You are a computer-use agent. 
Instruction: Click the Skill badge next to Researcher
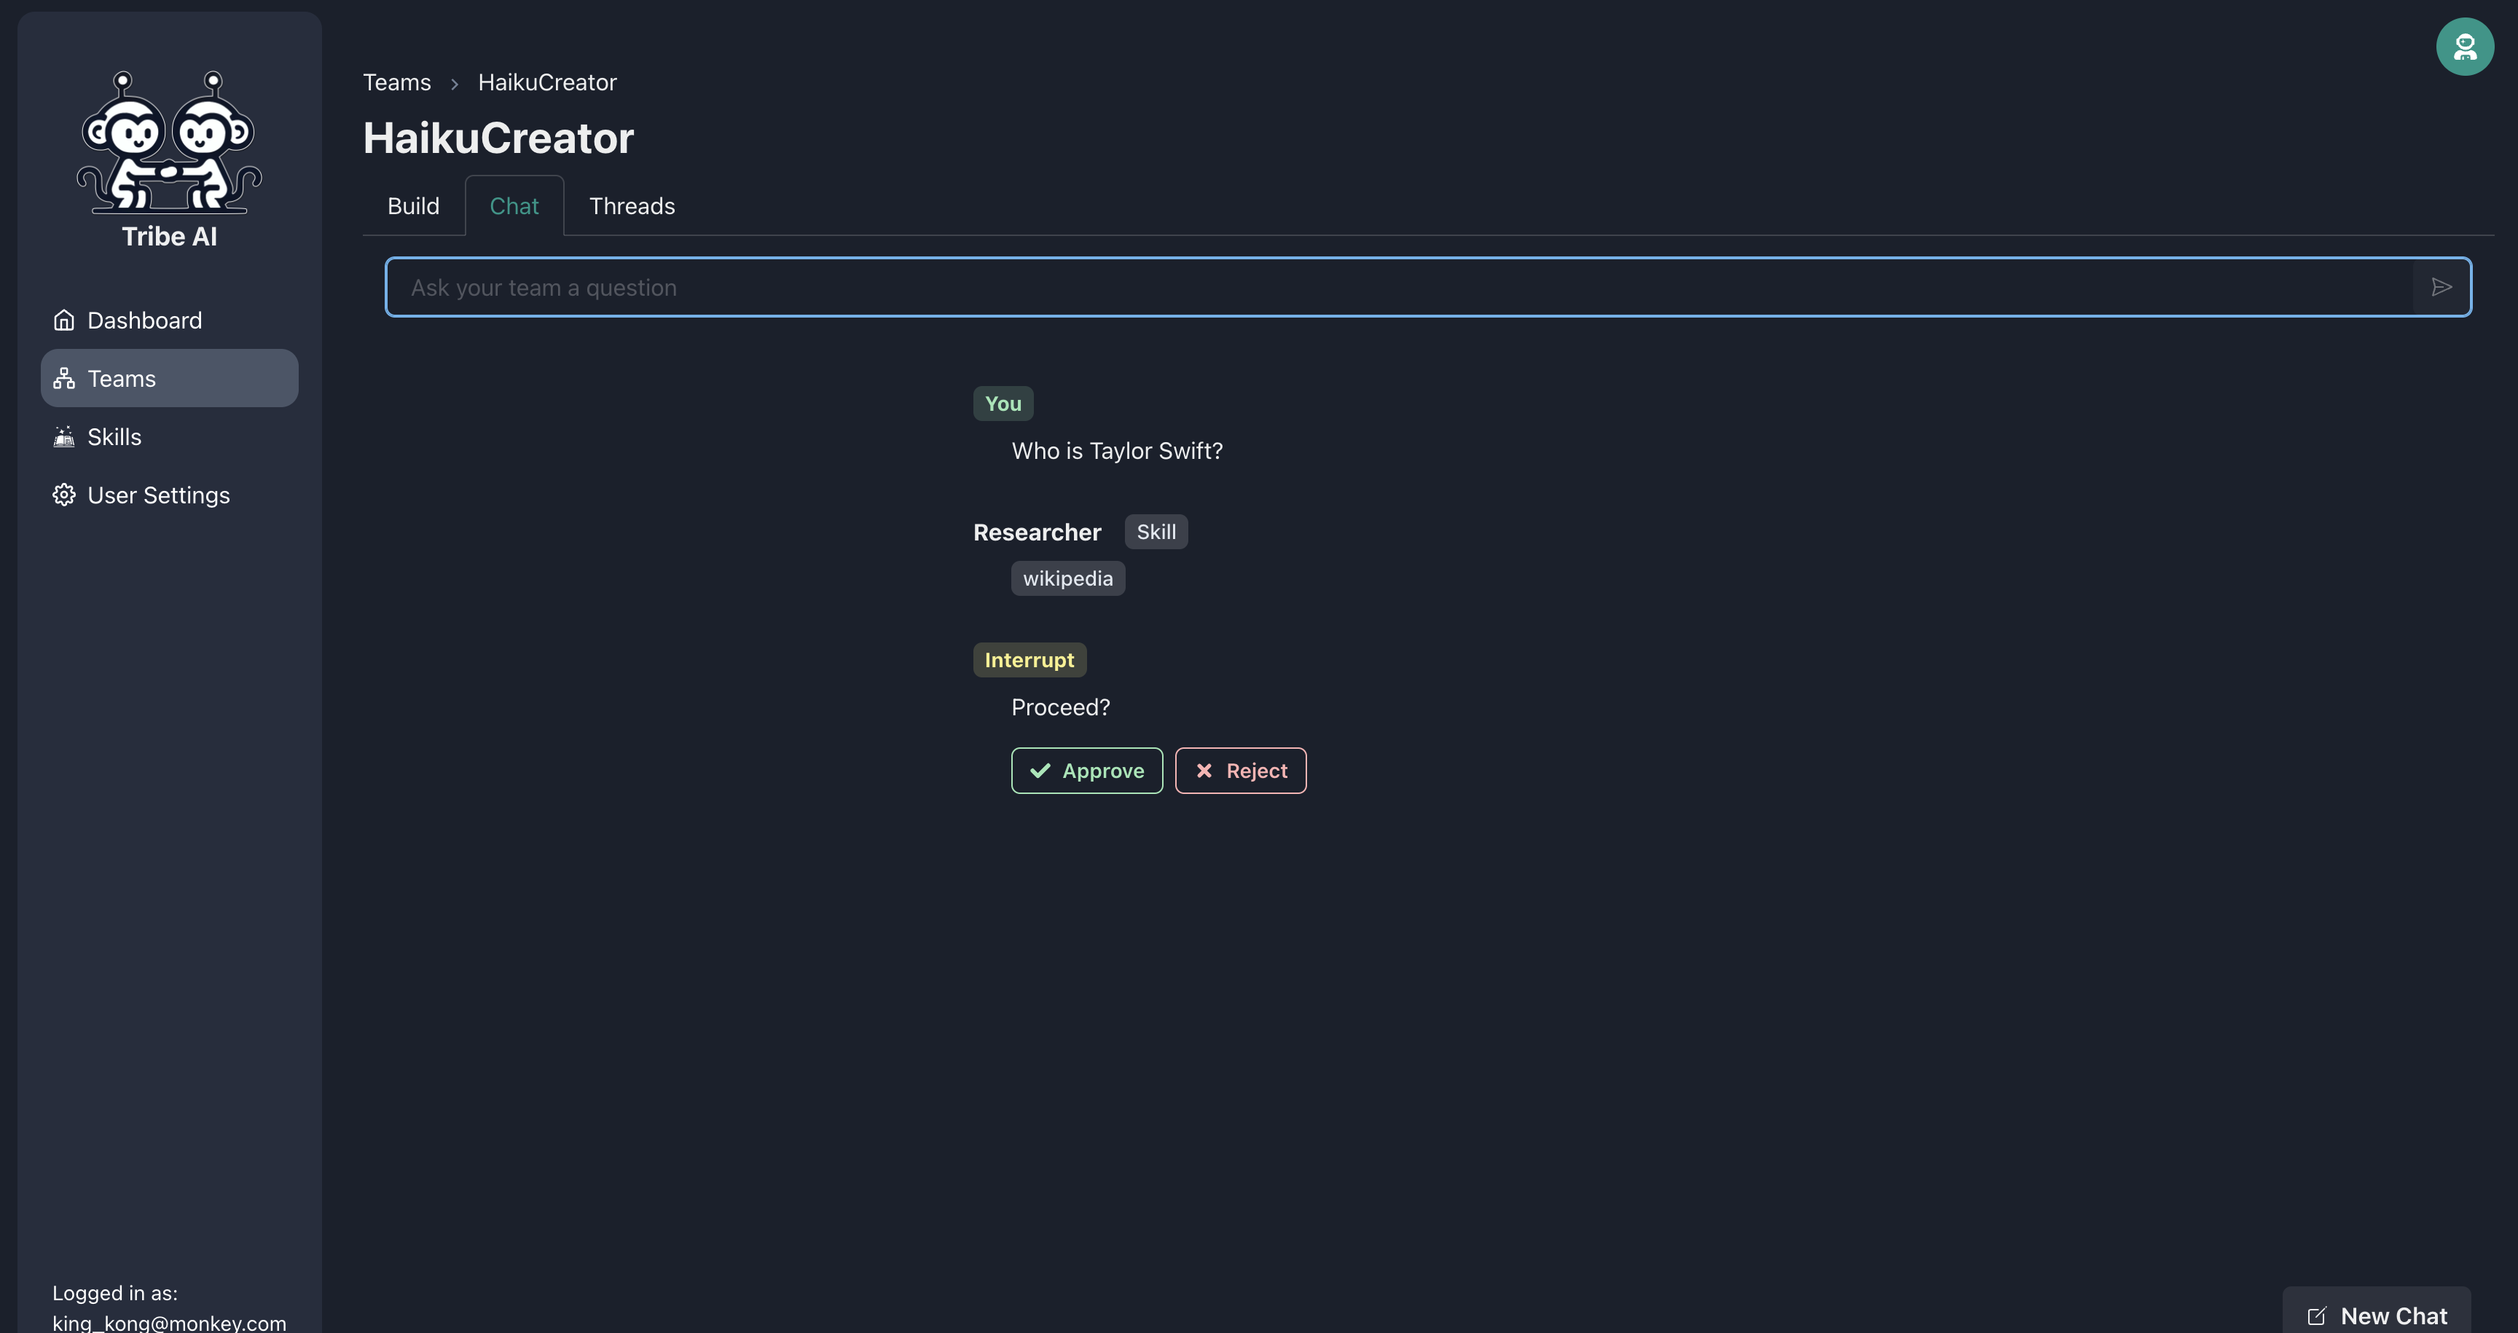click(1156, 532)
